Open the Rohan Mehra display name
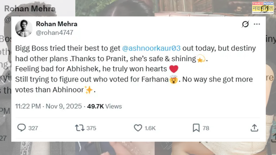This screenshot has width=276, height=155. pyautogui.click(x=57, y=24)
